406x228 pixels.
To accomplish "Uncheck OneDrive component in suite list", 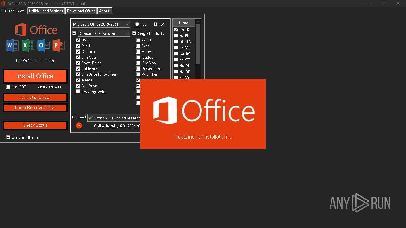I will point(78,86).
